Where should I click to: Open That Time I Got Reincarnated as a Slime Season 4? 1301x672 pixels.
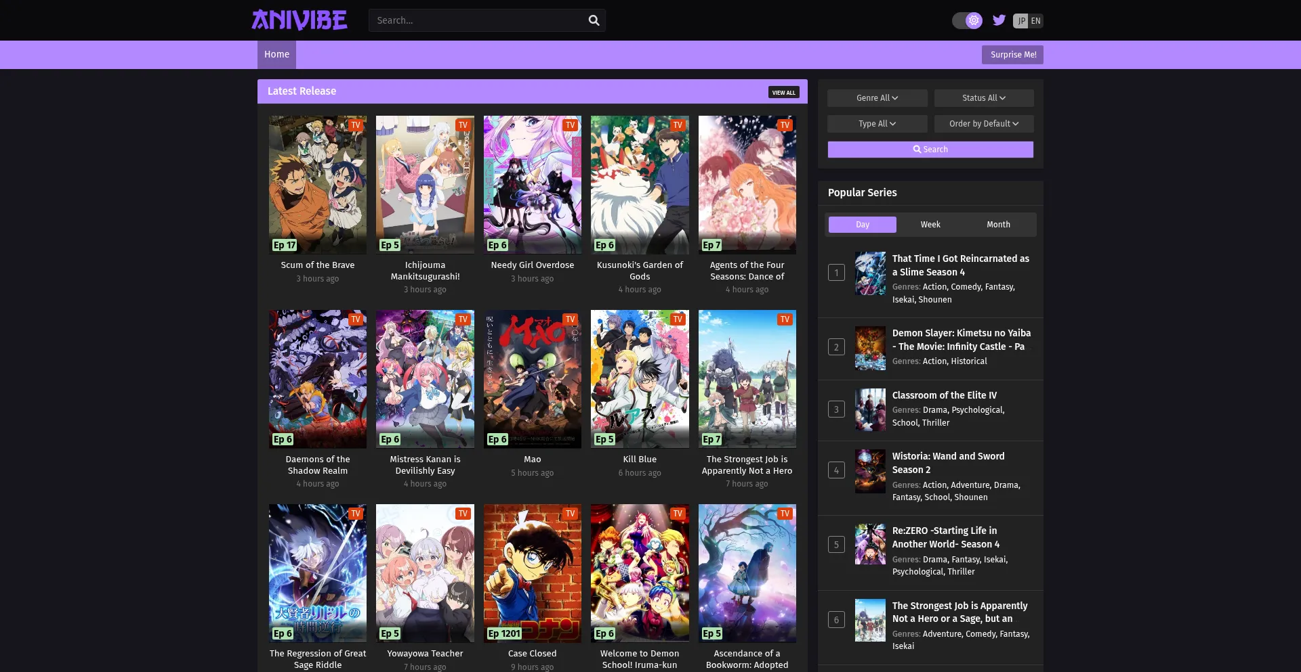(961, 265)
